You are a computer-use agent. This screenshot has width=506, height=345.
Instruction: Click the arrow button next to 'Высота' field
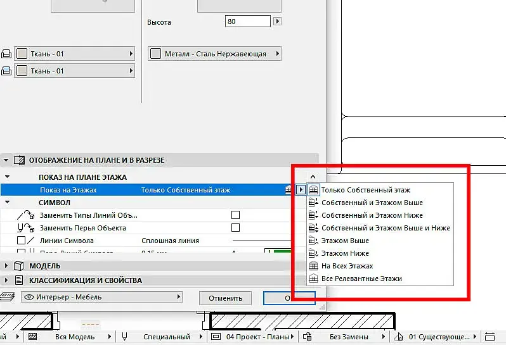tap(277, 22)
